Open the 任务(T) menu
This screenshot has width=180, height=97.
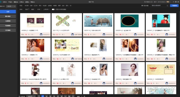point(5,2)
